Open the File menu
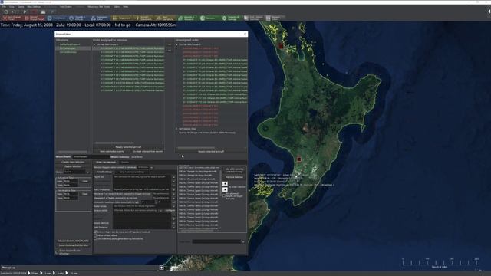The width and height of the screenshot is (491, 276). (x=4, y=7)
